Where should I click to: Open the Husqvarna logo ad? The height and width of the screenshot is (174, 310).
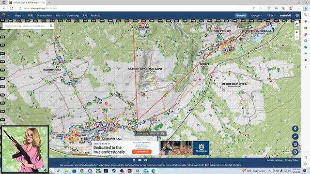coord(201,148)
